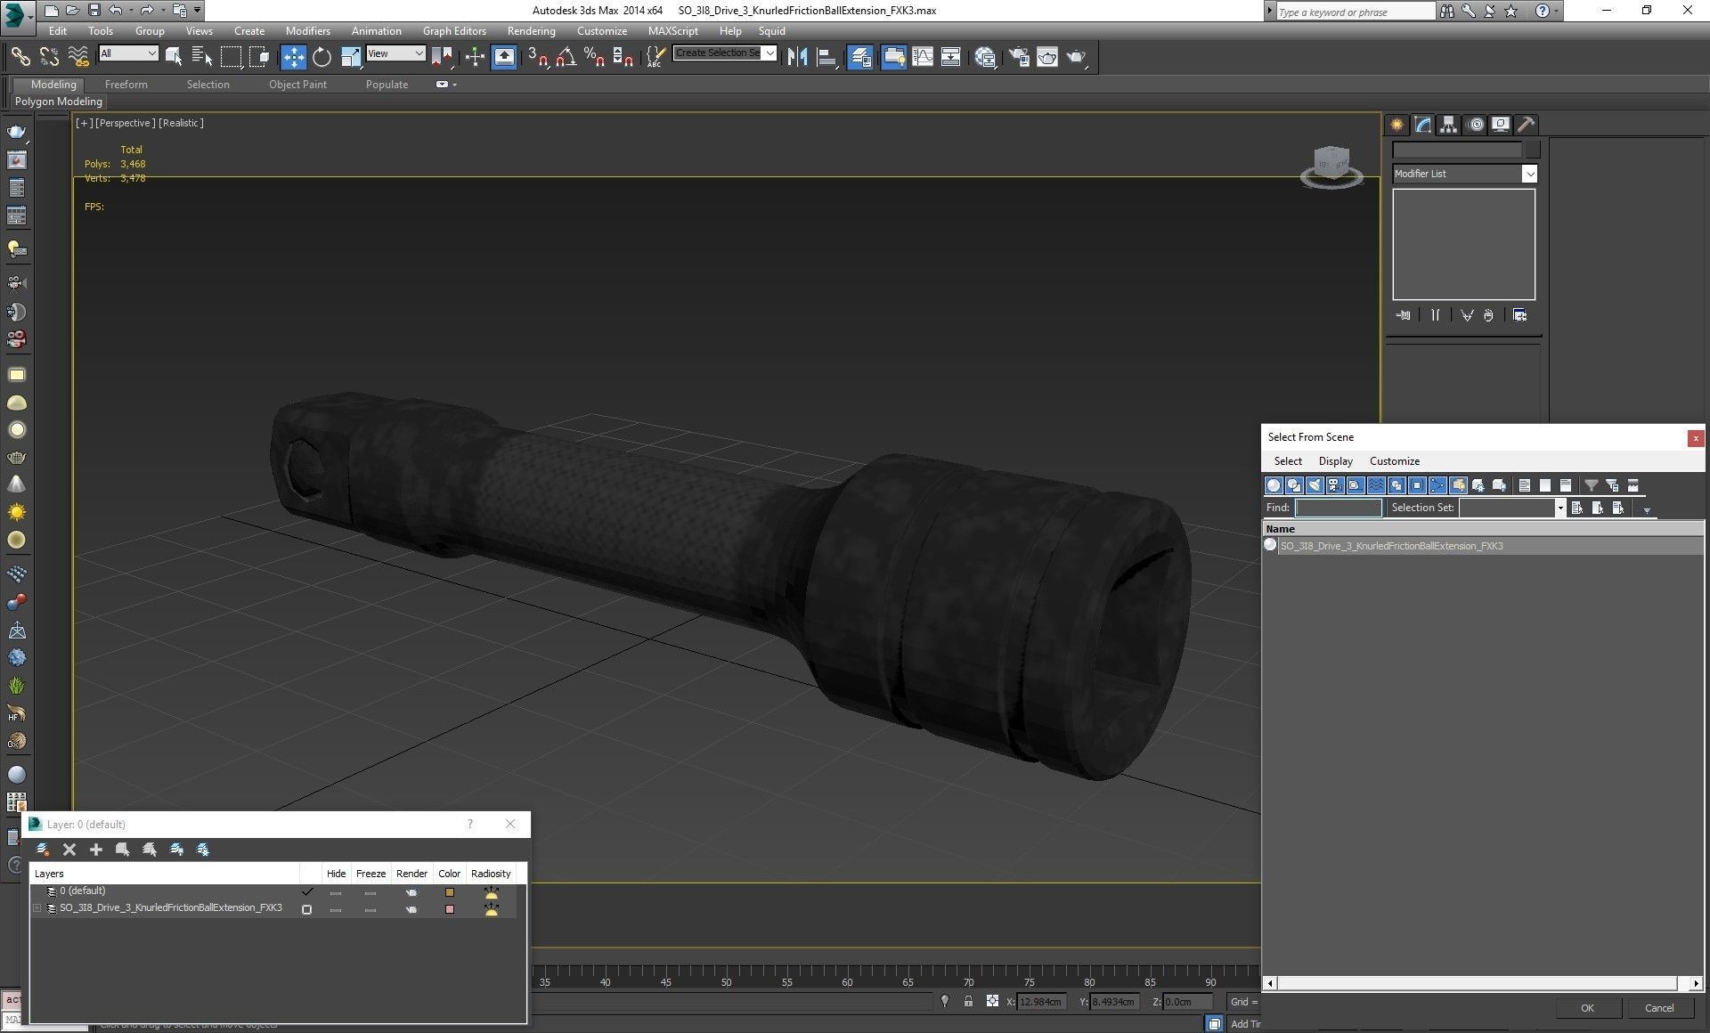The width and height of the screenshot is (1710, 1033).
Task: Add selected objects to layer plus icon
Action: tap(96, 850)
